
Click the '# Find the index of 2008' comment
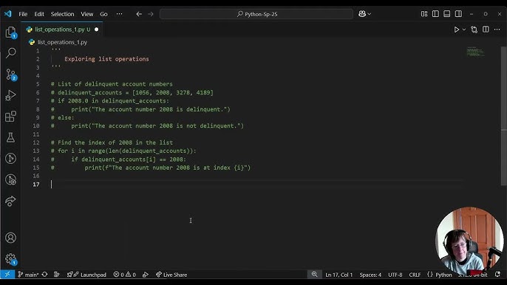click(112, 142)
